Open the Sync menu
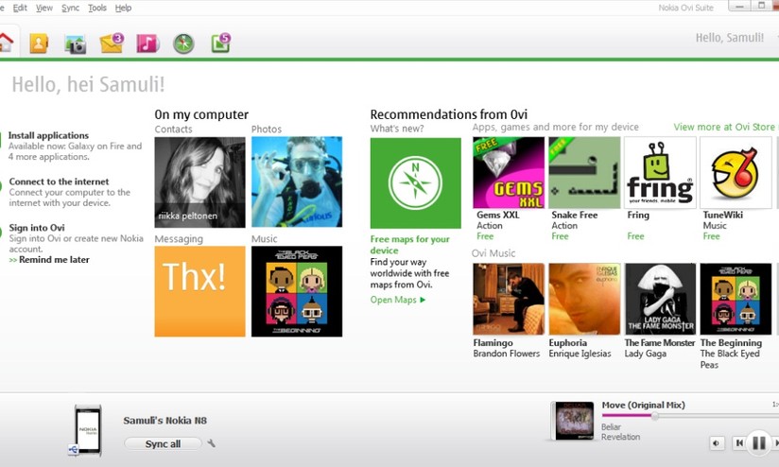This screenshot has height=467, width=779. pos(70,8)
